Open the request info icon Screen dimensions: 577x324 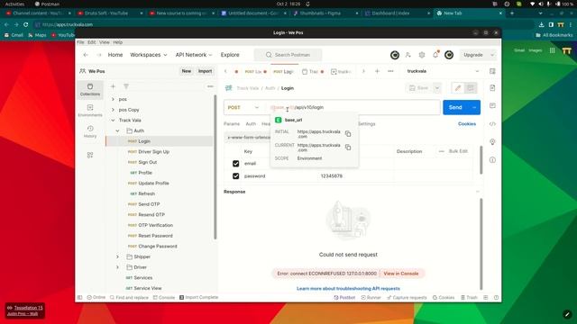click(x=492, y=160)
